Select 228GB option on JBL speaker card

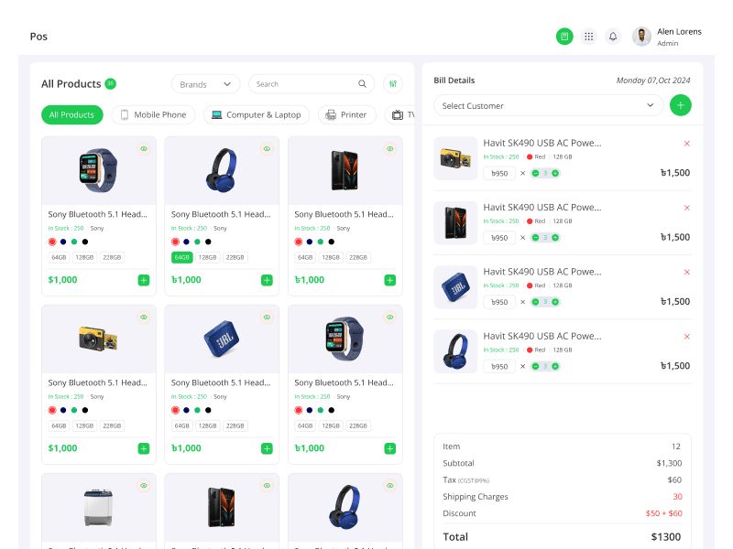click(235, 425)
